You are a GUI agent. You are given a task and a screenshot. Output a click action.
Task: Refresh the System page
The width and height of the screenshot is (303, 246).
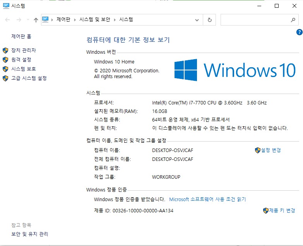pyautogui.click(x=209, y=20)
